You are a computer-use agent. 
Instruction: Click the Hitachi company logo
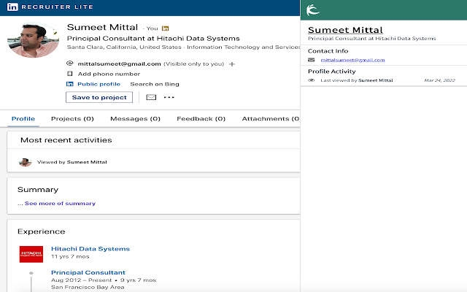point(31,254)
